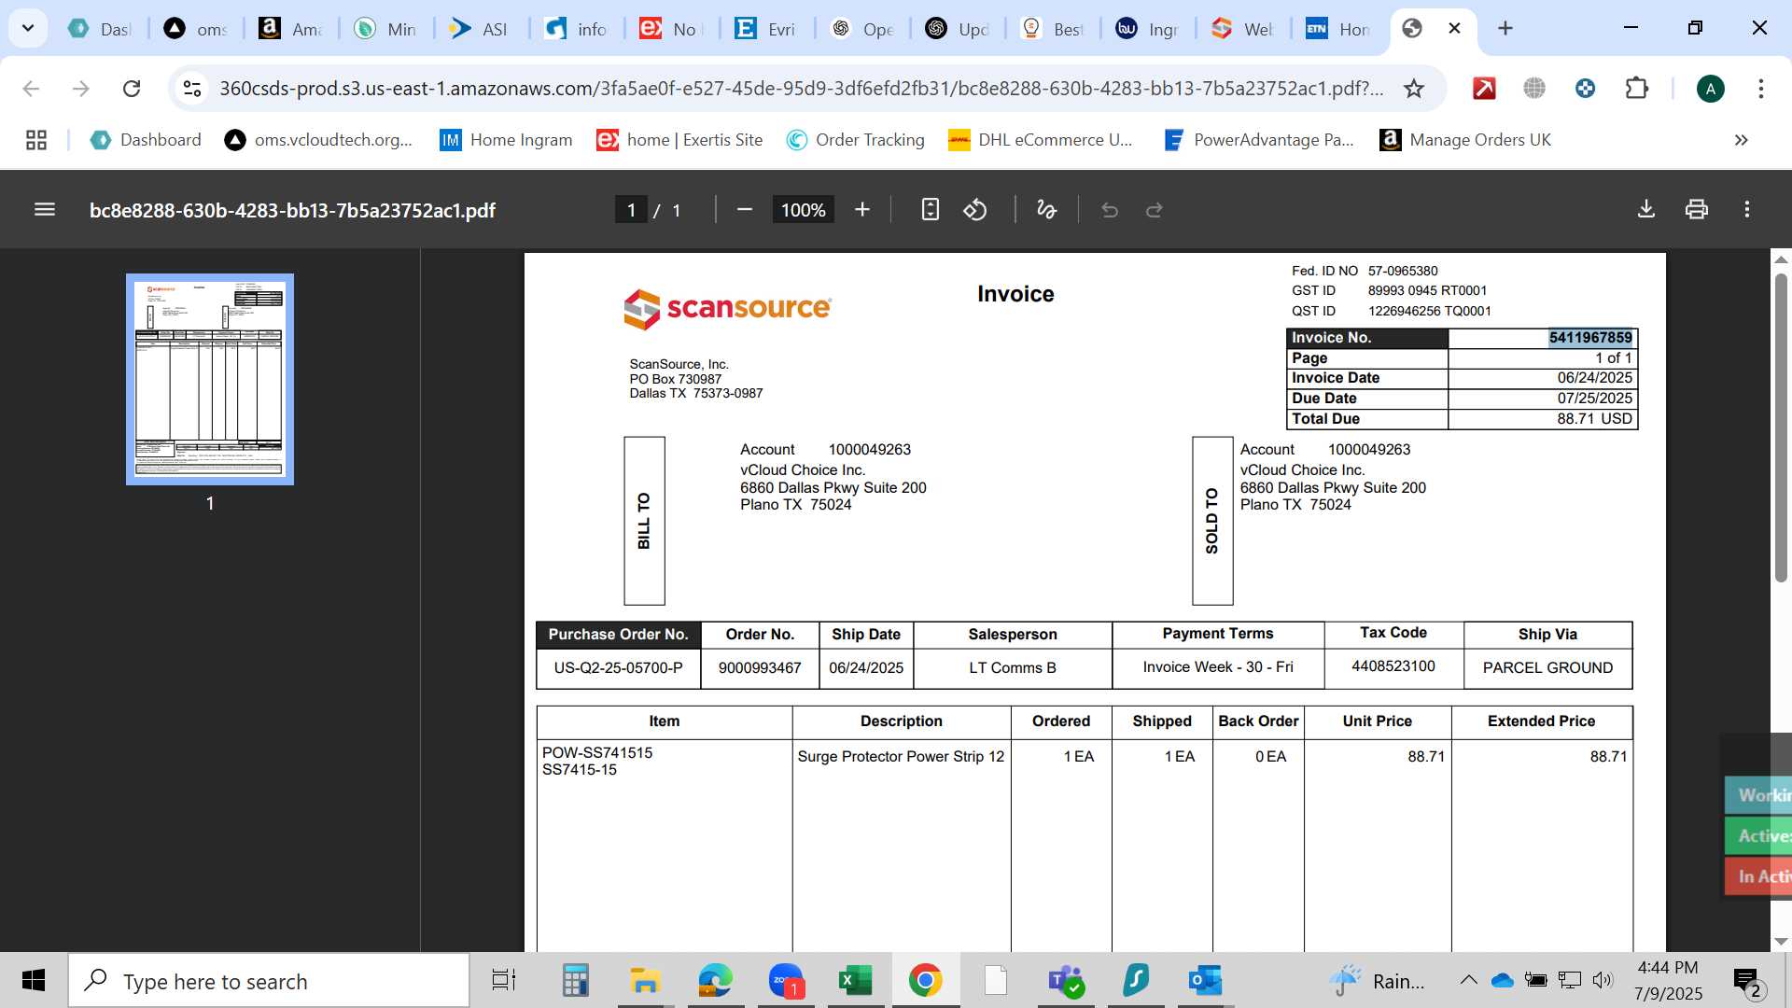The height and width of the screenshot is (1008, 1792).
Task: Open Chrome three-dot menu
Action: tap(1761, 89)
